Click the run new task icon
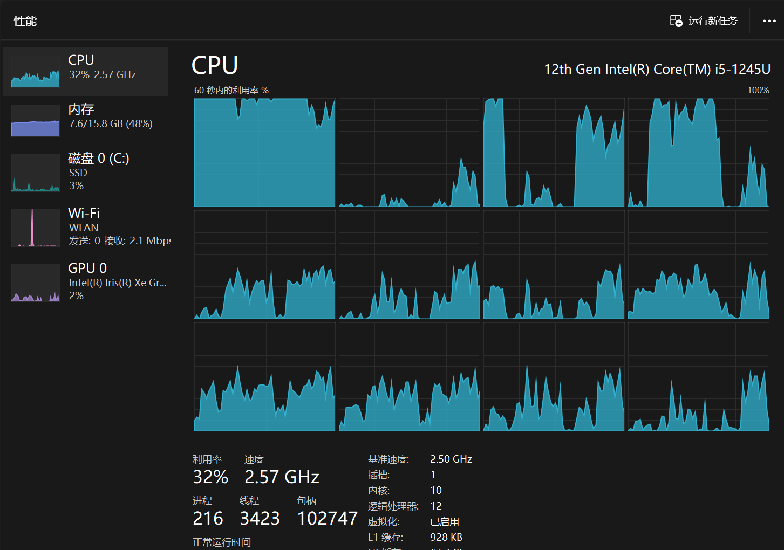The height and width of the screenshot is (550, 784). (676, 20)
